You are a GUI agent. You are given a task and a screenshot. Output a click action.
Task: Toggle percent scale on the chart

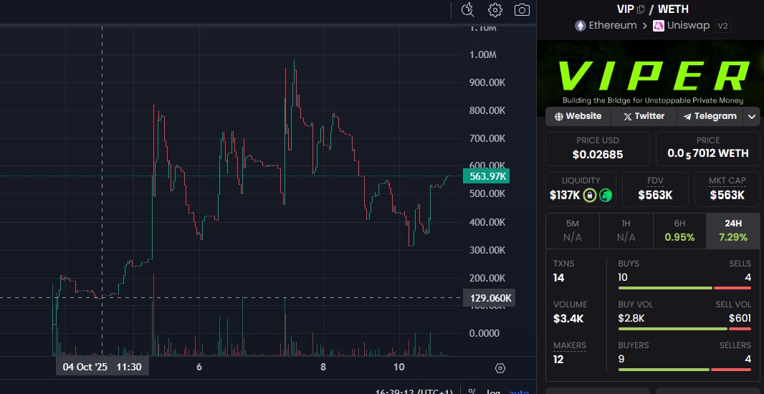[x=472, y=392]
